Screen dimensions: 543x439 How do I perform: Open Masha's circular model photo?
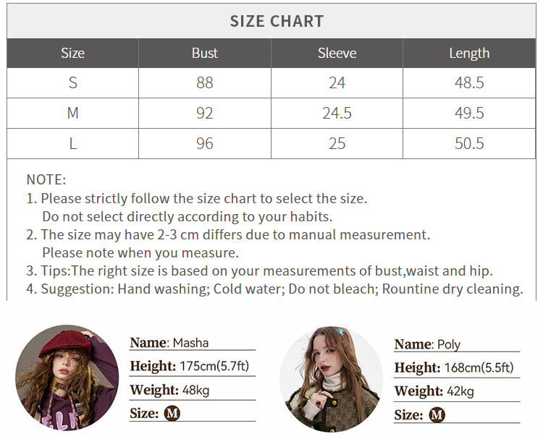click(67, 376)
